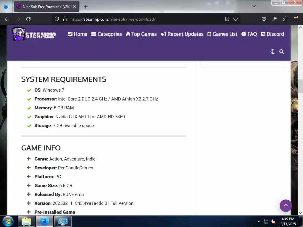Open Firefox application menu
This screenshot has width=303, height=227.
coord(296,19)
